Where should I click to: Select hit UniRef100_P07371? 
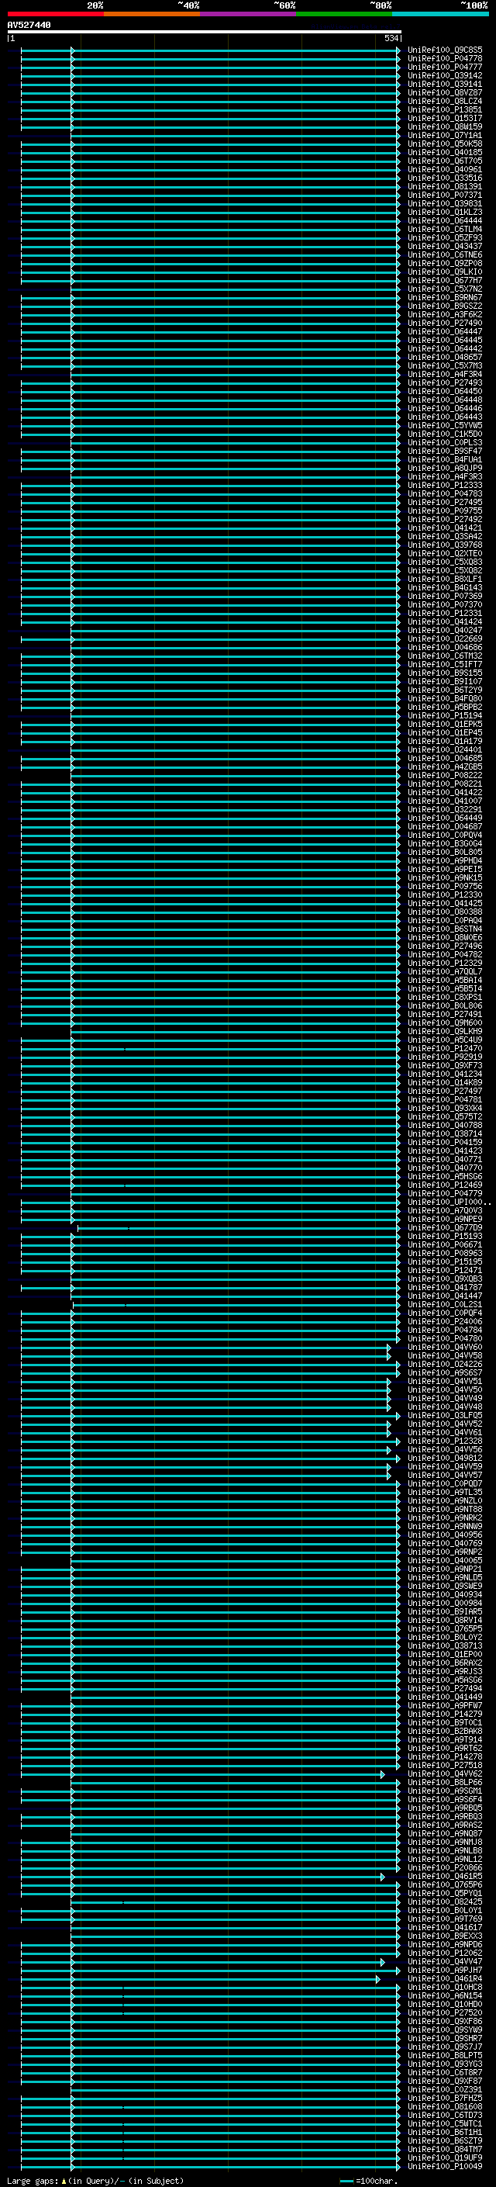coord(445,196)
